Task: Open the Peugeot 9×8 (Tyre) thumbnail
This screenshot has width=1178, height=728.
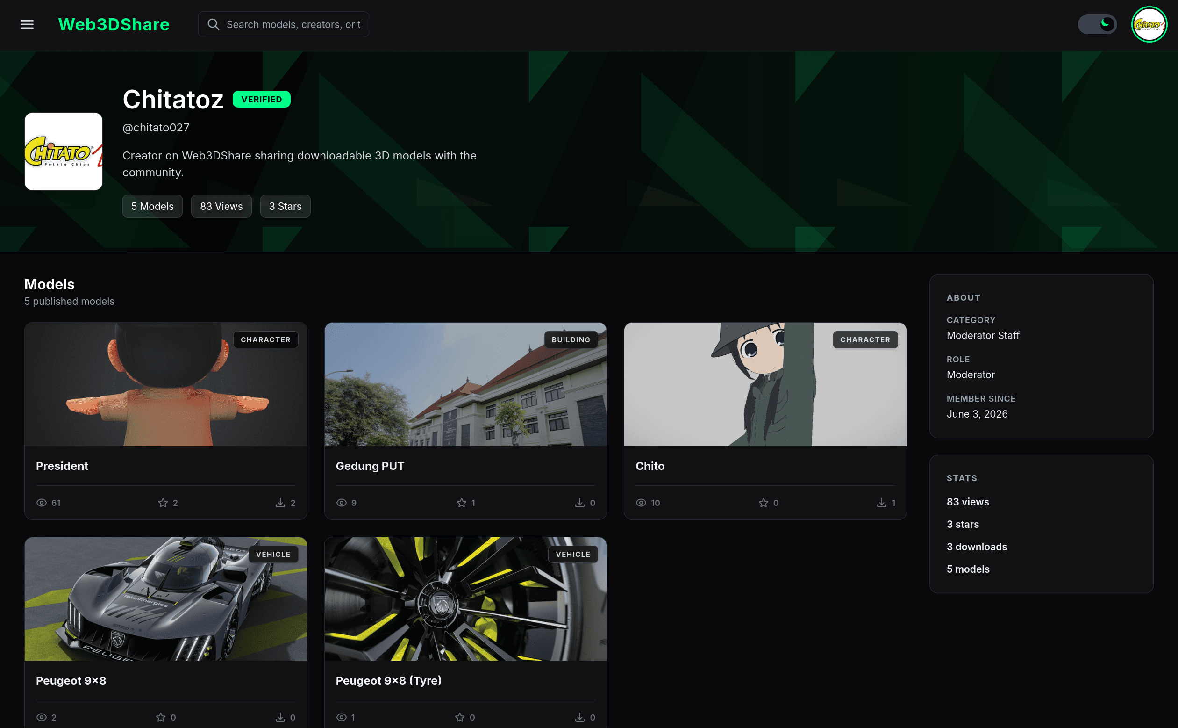Action: [x=465, y=599]
